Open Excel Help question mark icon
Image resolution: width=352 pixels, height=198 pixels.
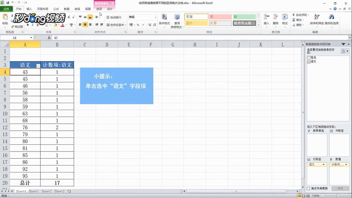[335, 9]
